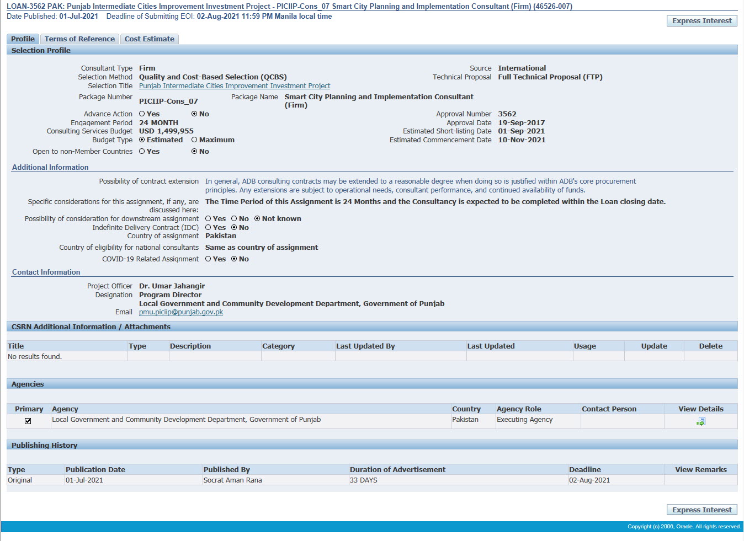
Task: Click the 'Dr. Umar Jahangir' project officer name
Action: (x=172, y=286)
